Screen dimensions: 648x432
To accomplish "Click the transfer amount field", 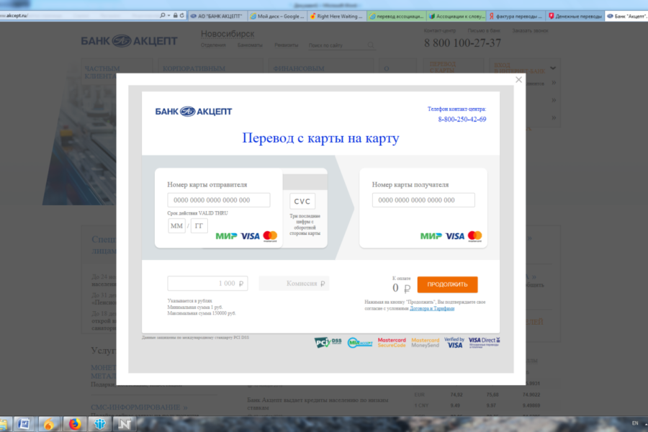I will tap(208, 284).
